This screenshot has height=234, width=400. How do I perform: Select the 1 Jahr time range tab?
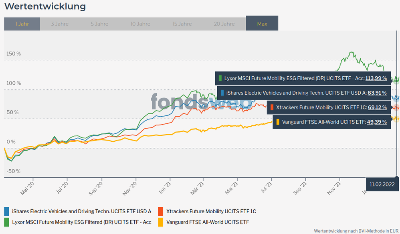[x=22, y=24]
